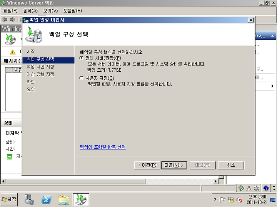Open the 도움말(H) menu

73,11
